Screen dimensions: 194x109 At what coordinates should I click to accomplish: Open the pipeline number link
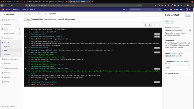[x=177, y=61]
